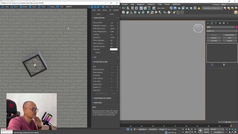Open the Utilities wrench icon in command panel

[x=228, y=23]
